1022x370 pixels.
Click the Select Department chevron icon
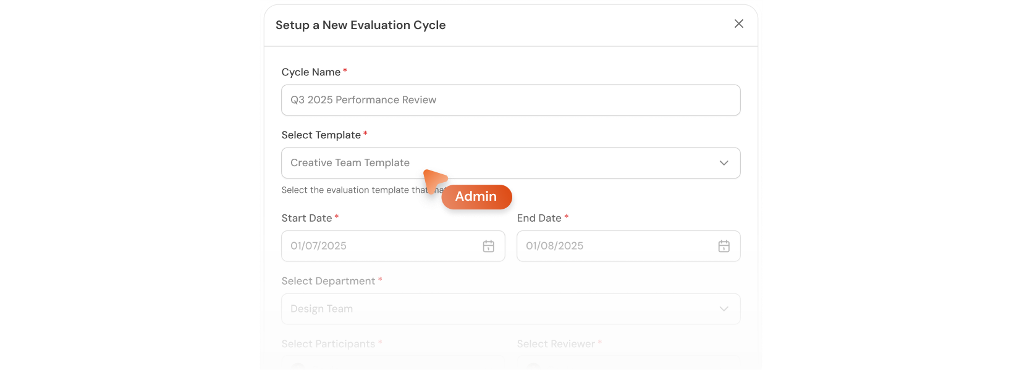[724, 309]
